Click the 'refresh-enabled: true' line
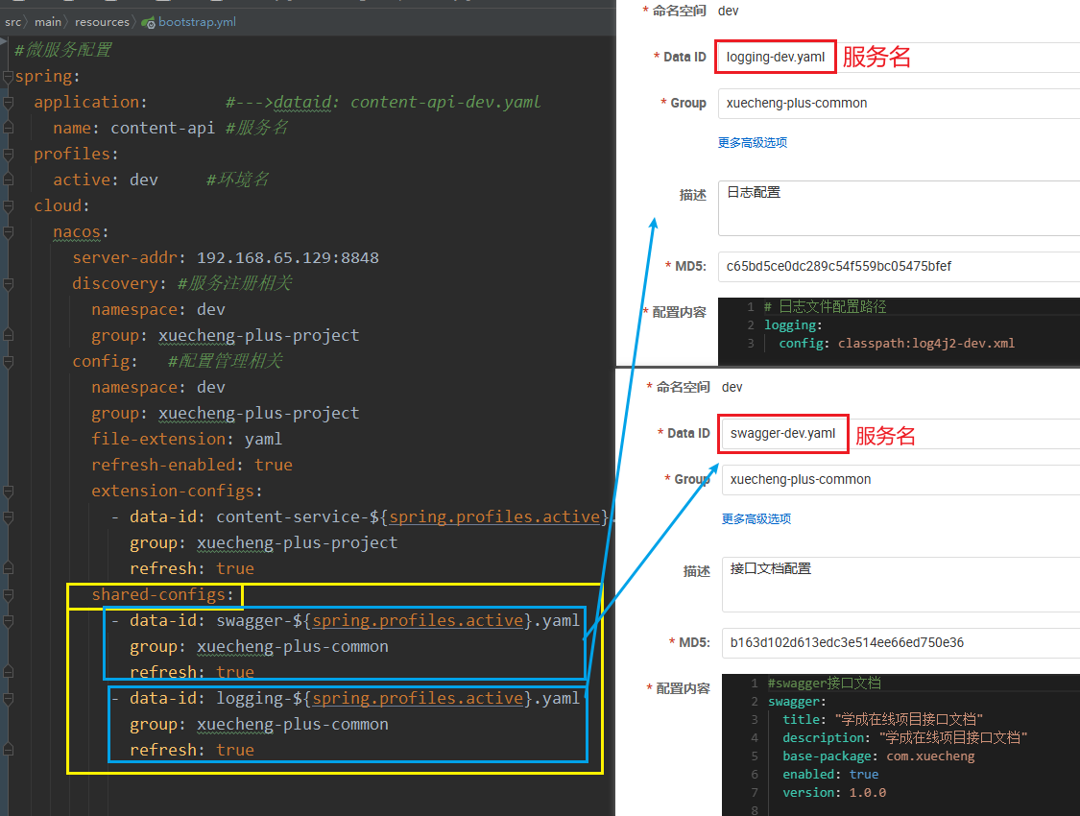This screenshot has width=1080, height=816. (x=192, y=466)
